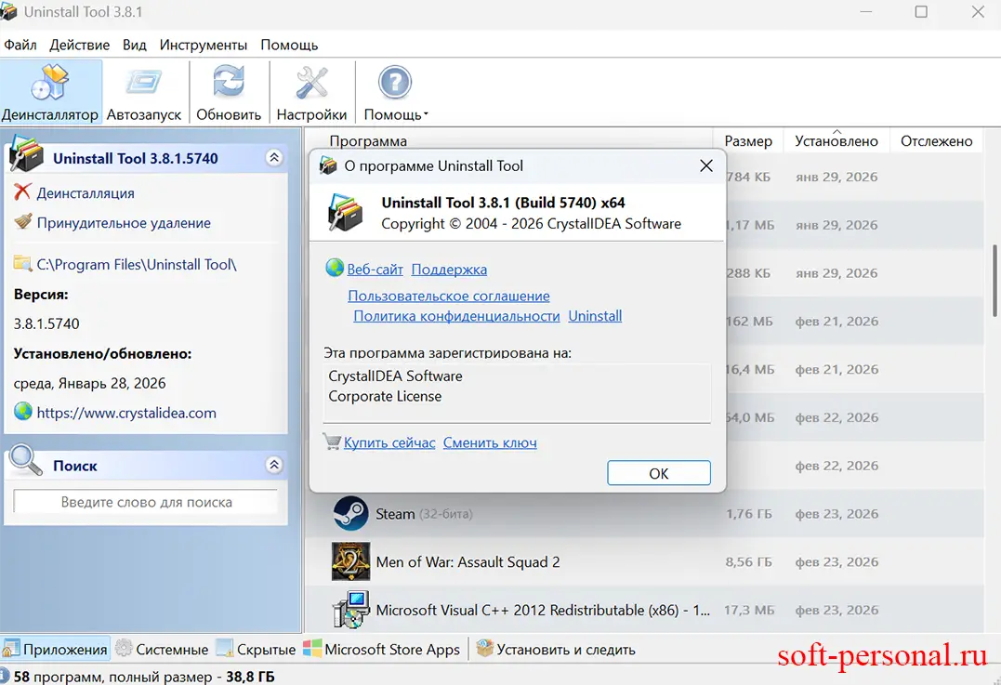Viewport: 1001px width, 685px height.
Task: Click the search field Введите слово для поиска
Action: point(146,502)
